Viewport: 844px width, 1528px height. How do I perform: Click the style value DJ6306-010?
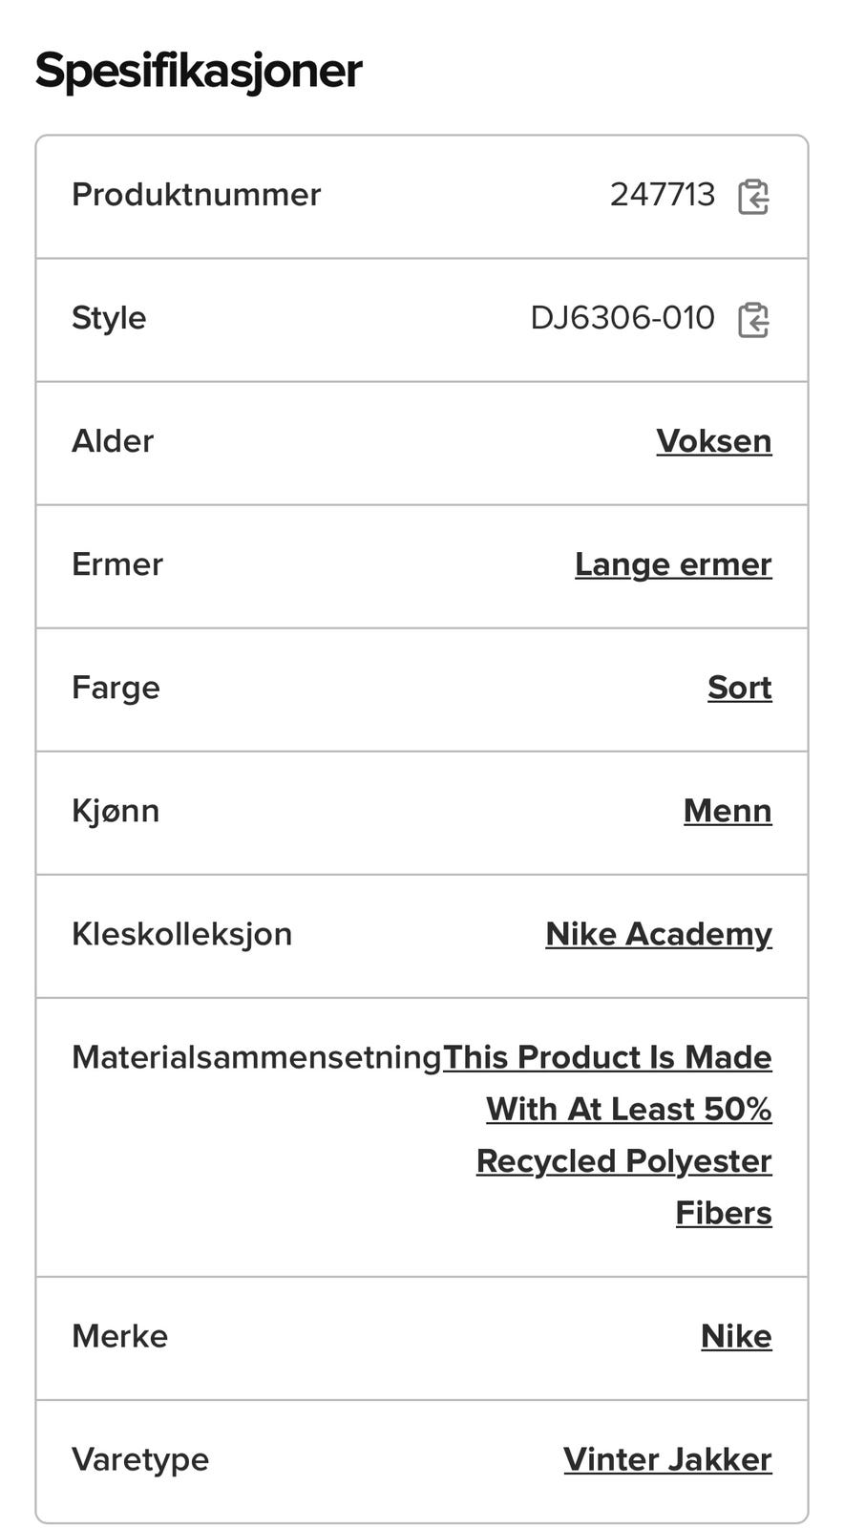point(622,318)
